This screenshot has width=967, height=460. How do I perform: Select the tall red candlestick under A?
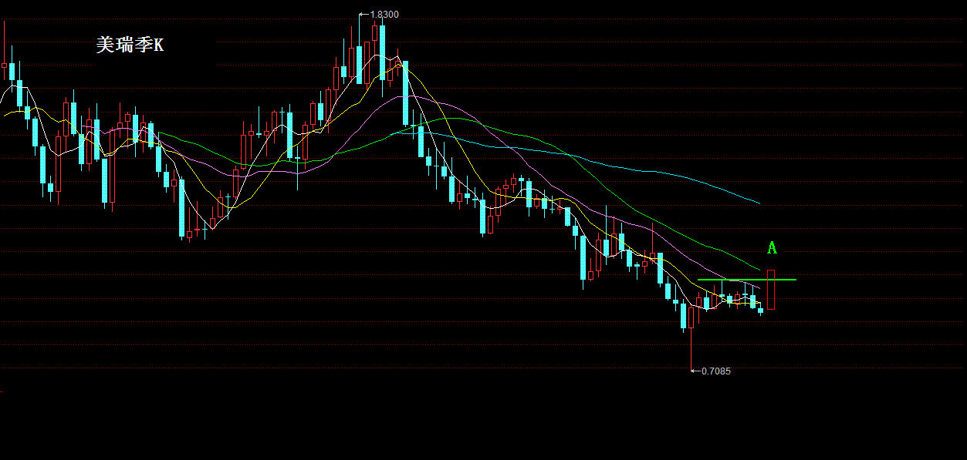click(x=770, y=290)
